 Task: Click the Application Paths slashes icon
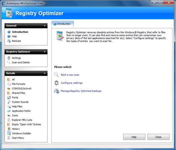[9, 111]
